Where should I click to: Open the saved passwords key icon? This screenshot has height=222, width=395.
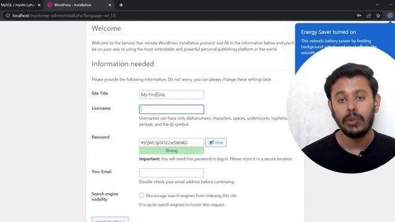coord(359,15)
